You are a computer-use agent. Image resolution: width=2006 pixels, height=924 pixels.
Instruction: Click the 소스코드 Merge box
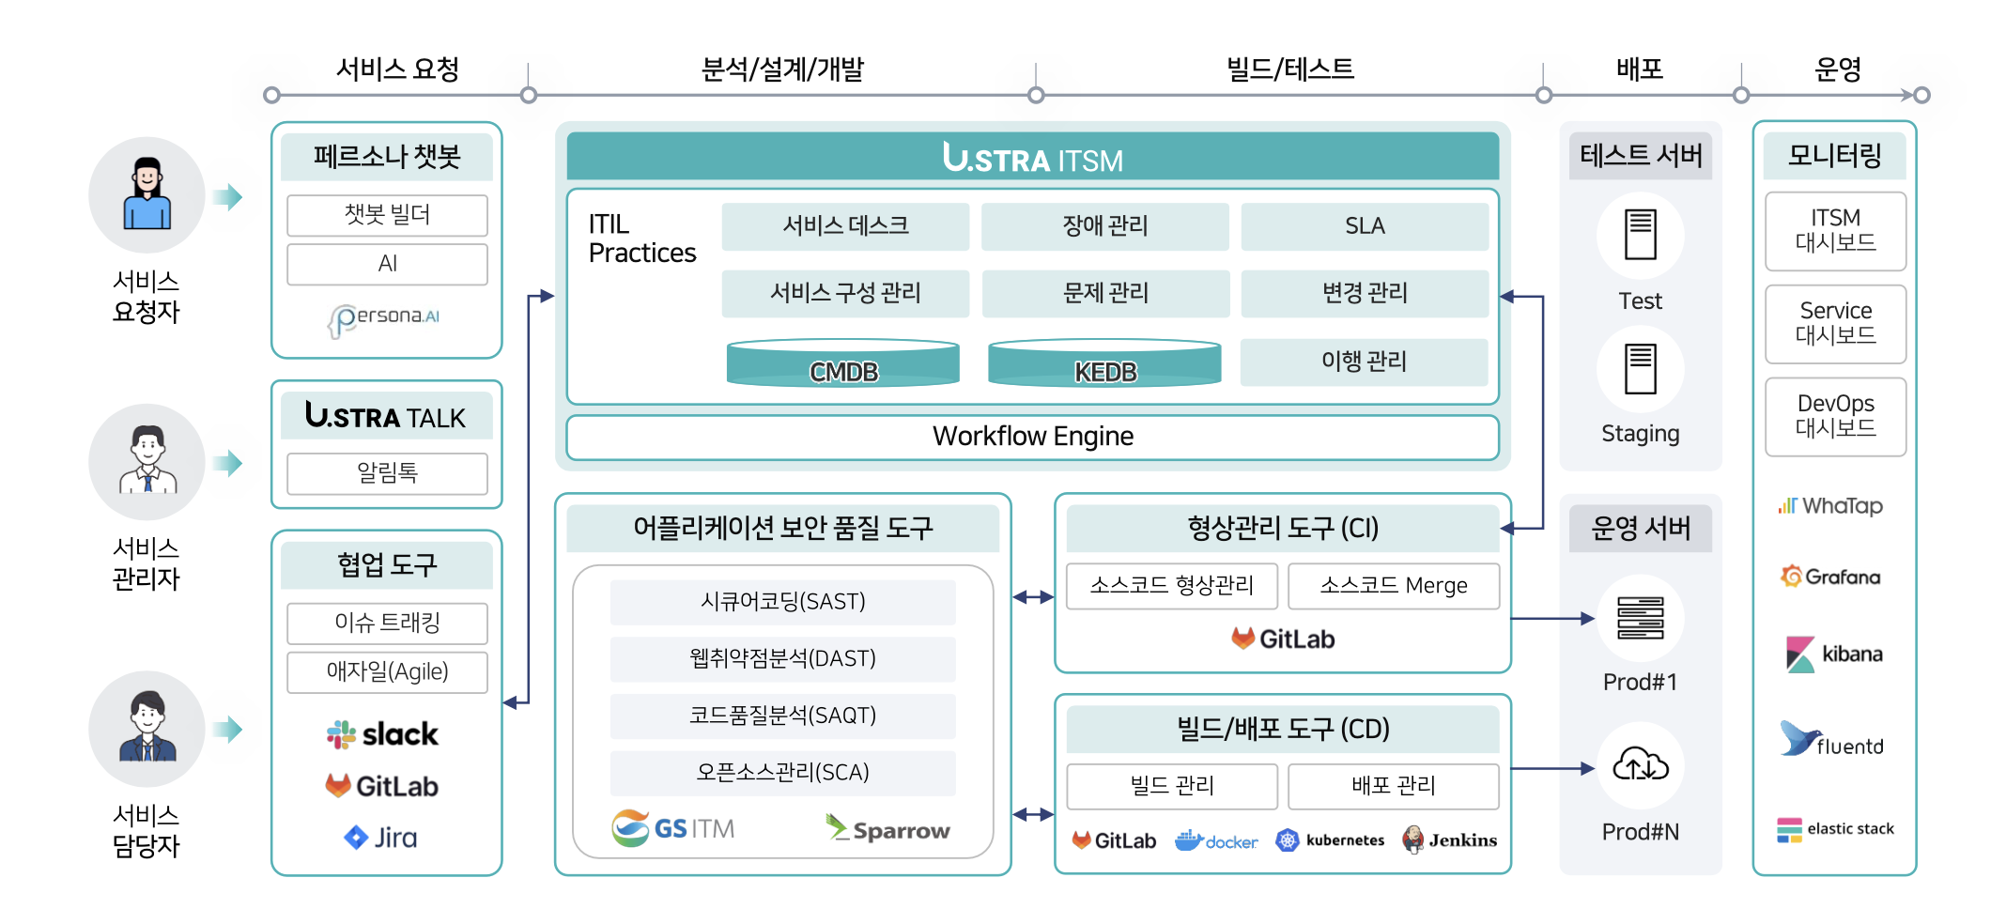point(1393,586)
